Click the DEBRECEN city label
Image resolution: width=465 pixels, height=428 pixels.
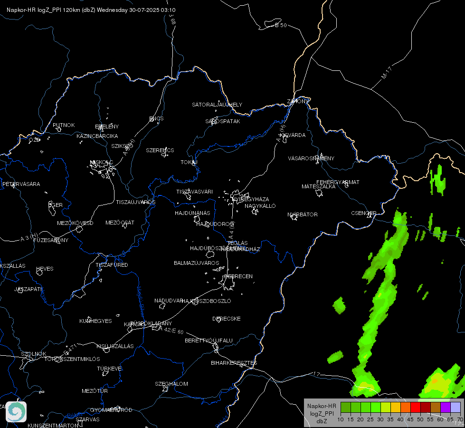(x=238, y=276)
